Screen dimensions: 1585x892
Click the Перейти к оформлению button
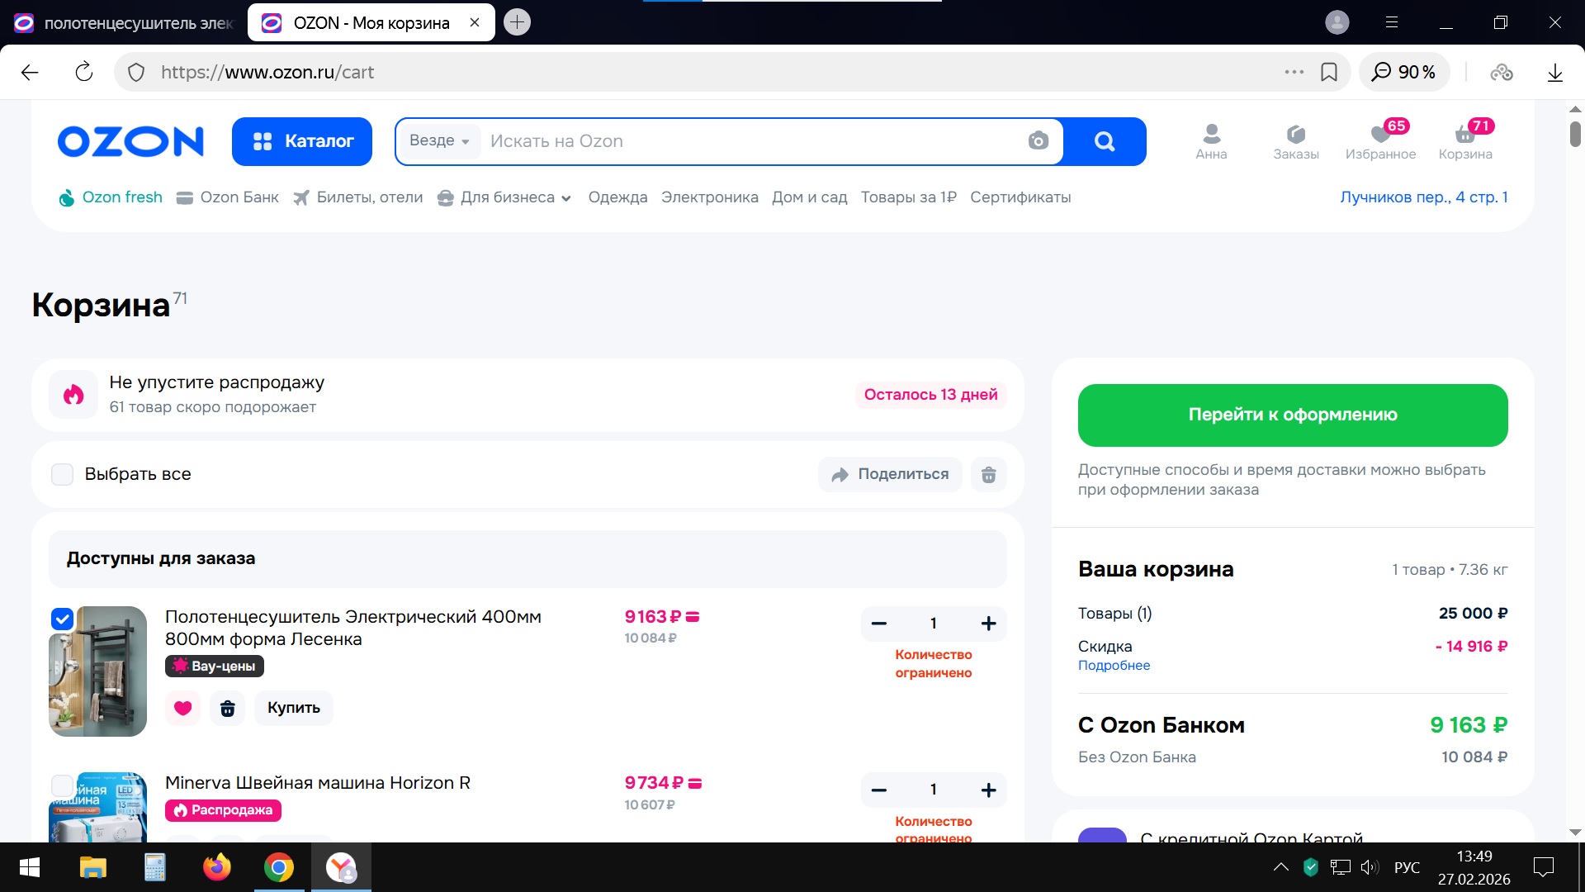tap(1292, 415)
